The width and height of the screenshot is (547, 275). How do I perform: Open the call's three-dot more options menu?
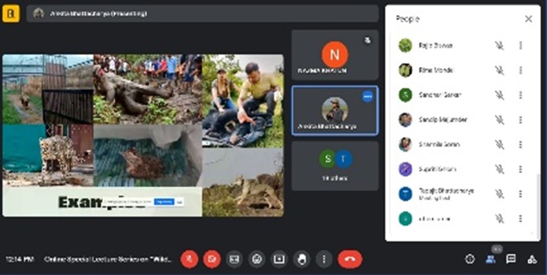tap(323, 259)
